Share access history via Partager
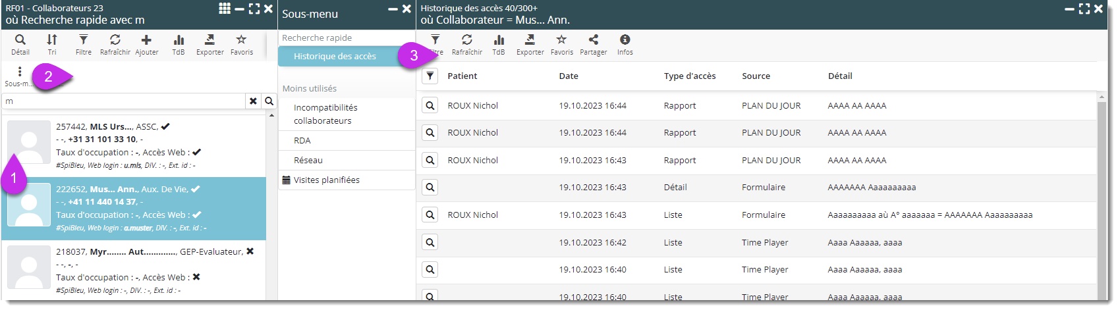This screenshot has width=1118, height=310. coord(593,44)
